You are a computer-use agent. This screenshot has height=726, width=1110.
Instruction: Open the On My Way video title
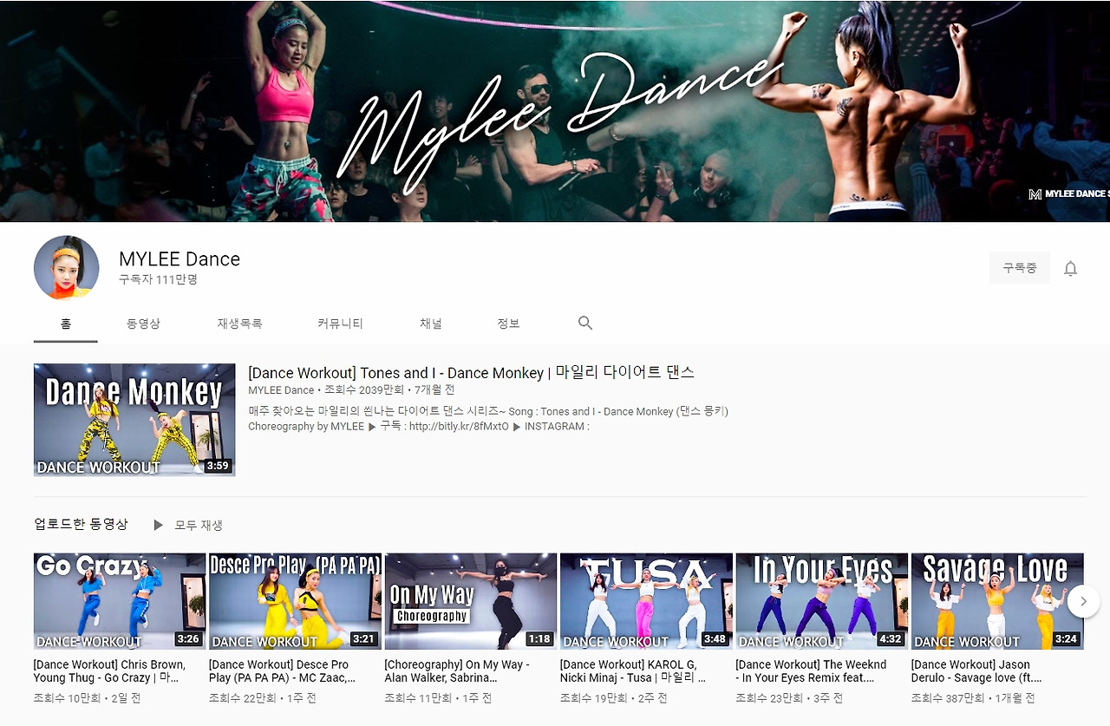click(457, 671)
